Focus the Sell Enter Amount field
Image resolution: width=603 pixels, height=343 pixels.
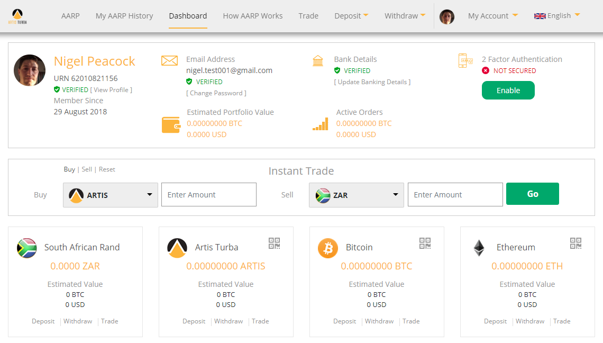tap(455, 194)
